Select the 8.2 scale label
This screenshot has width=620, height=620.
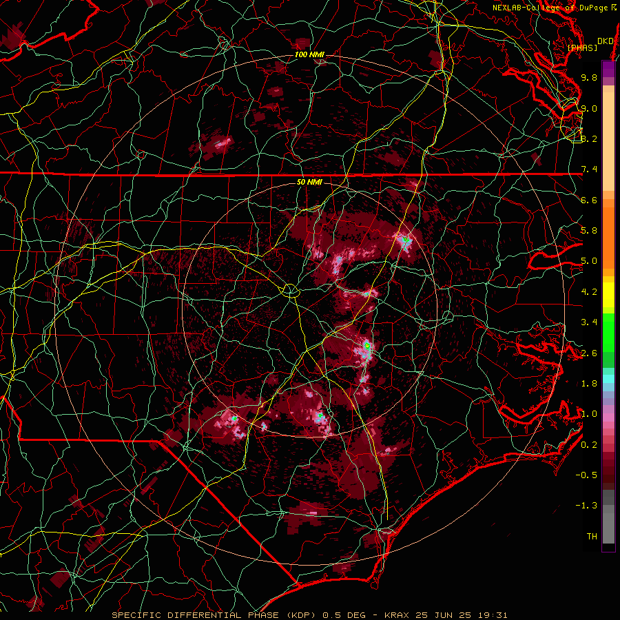(x=589, y=138)
